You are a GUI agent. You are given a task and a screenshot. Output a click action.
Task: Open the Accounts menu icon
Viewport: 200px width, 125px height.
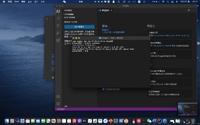58,97
